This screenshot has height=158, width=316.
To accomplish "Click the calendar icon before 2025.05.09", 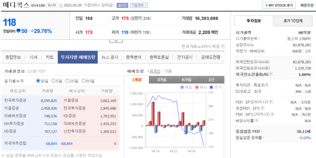I will click(x=61, y=6).
